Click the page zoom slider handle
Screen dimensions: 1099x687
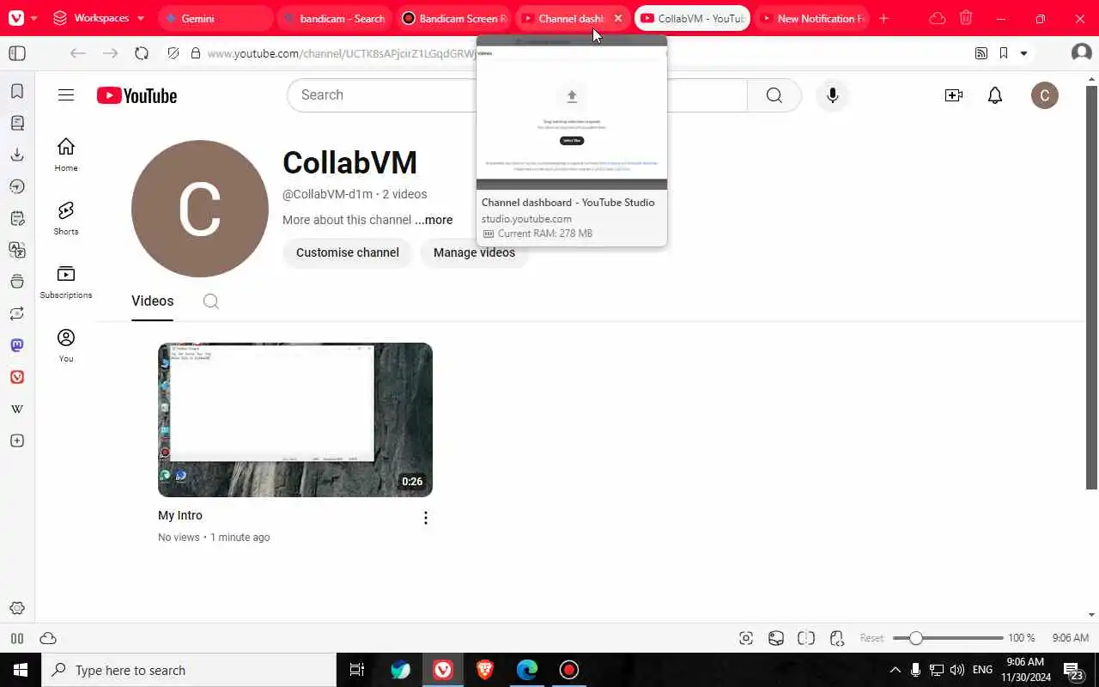click(x=916, y=638)
